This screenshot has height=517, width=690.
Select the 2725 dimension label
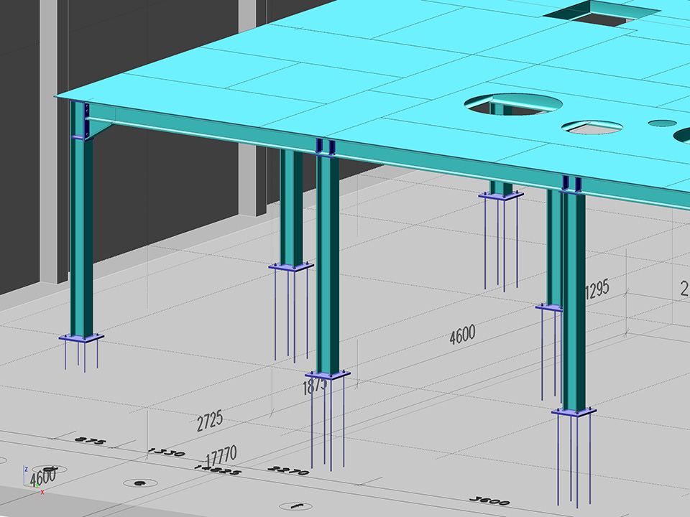[x=209, y=420]
